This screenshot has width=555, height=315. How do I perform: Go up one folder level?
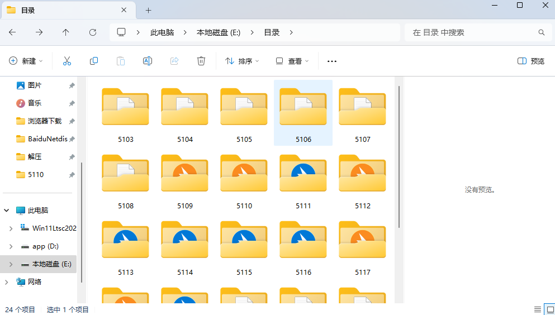[66, 32]
